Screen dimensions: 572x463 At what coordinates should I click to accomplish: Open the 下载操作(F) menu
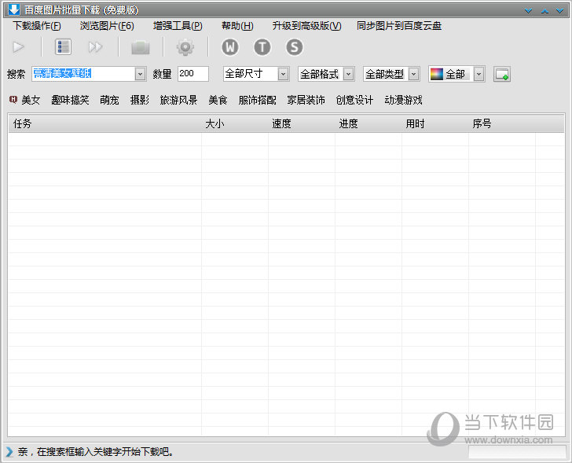37,26
